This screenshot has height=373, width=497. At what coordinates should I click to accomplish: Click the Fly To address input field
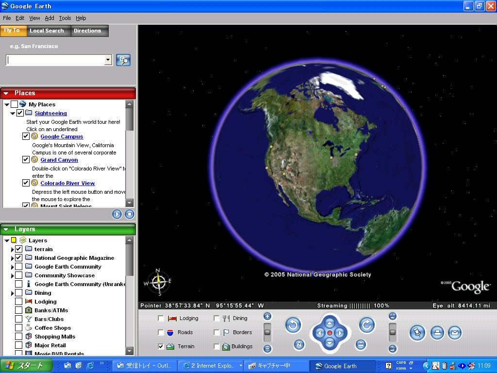click(55, 60)
